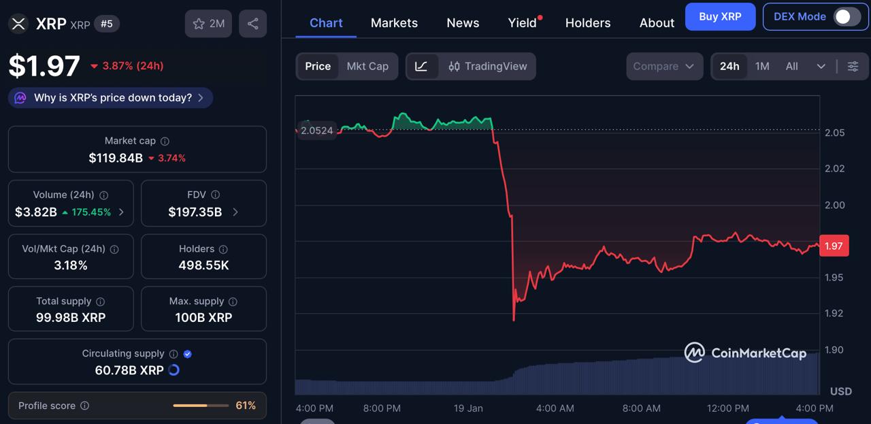Switch to the Markets tab
This screenshot has width=871, height=424.
(394, 22)
